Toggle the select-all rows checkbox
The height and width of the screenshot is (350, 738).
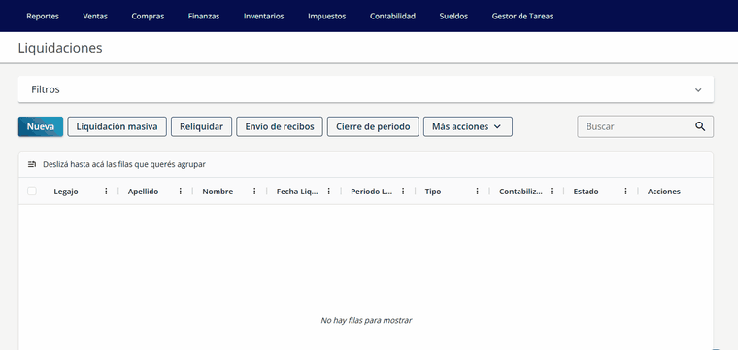pyautogui.click(x=32, y=192)
